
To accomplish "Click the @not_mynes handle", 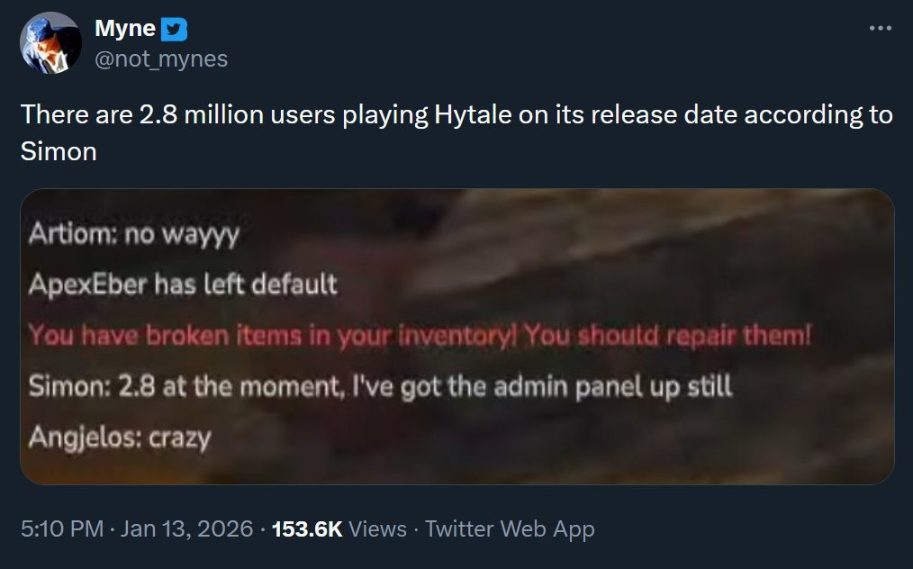I will [x=161, y=59].
